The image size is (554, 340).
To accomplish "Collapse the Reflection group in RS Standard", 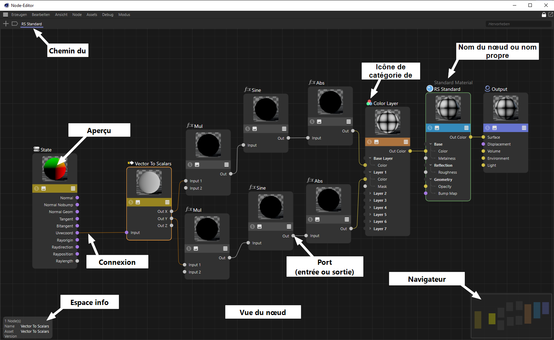I will pyautogui.click(x=431, y=165).
